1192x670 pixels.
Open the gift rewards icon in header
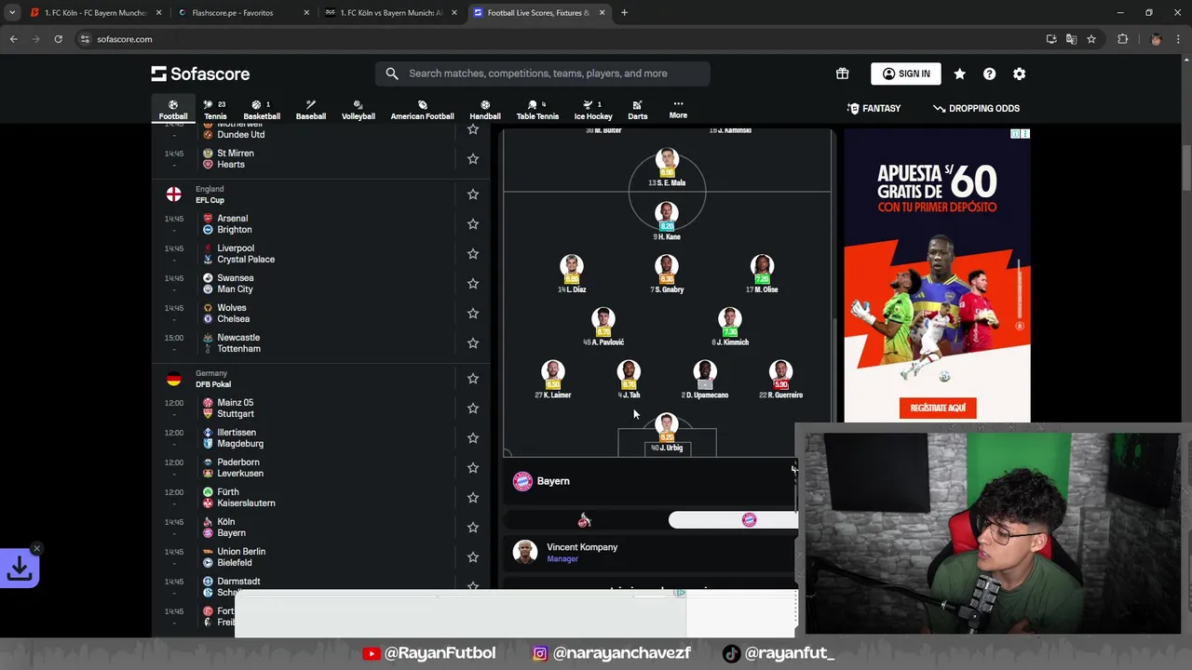tap(842, 74)
